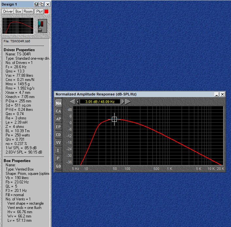Click the 'Pe = 250 watts' value
The width and height of the screenshot is (231, 227).
18,135
